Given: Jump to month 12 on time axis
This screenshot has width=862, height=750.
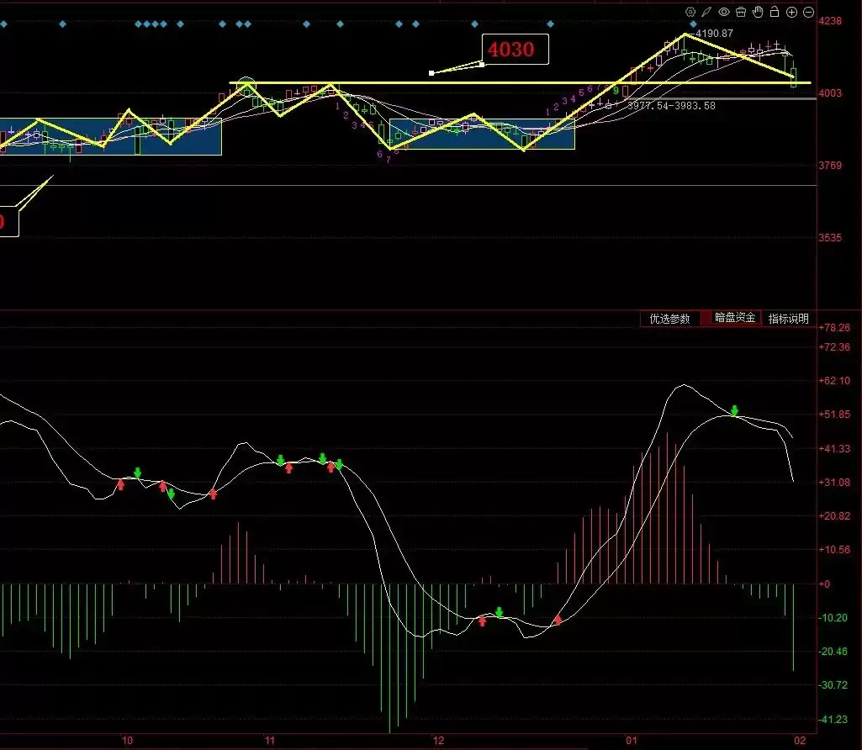Looking at the screenshot, I should click(437, 741).
